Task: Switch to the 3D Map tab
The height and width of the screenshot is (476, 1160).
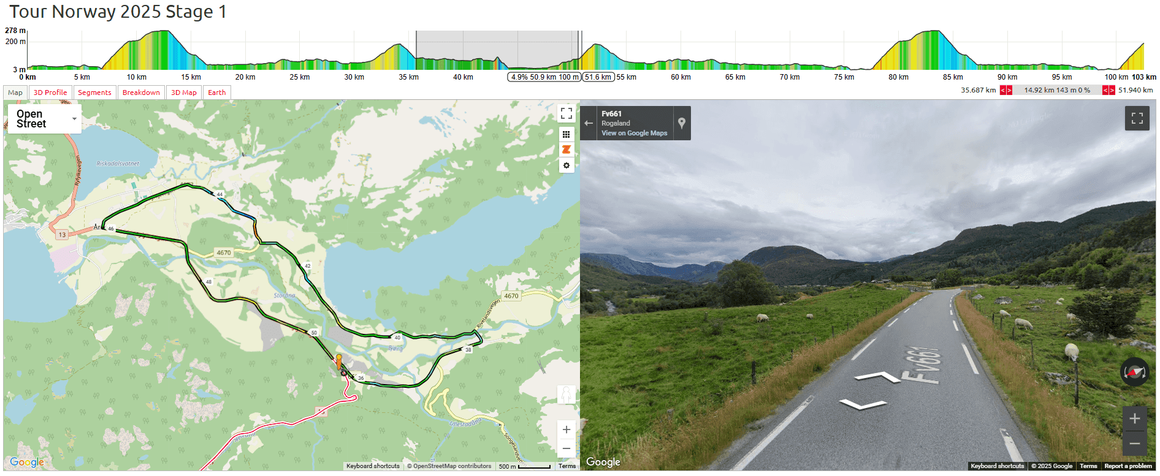Action: click(x=184, y=93)
